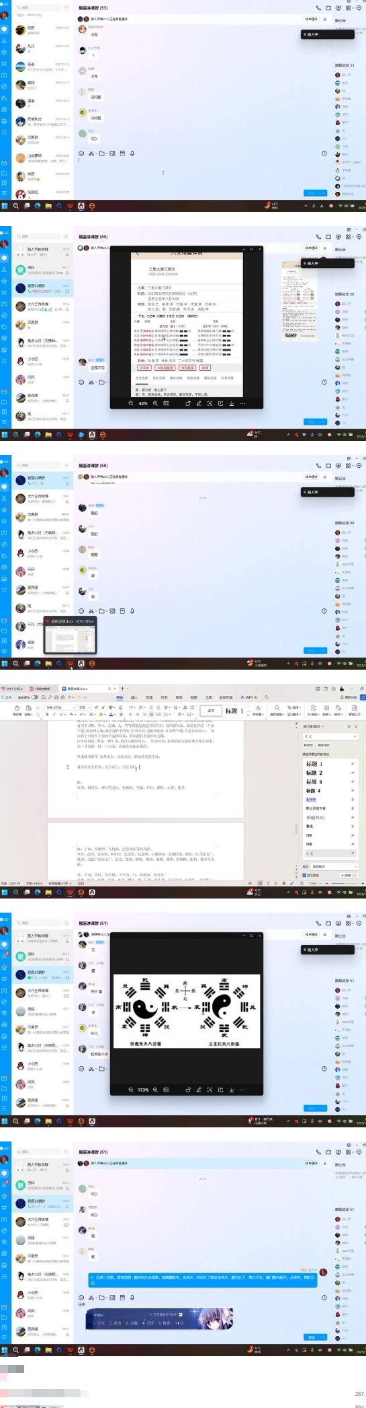Click 清除格式 in the styles pane
366x1408 pixels.
pos(323,745)
